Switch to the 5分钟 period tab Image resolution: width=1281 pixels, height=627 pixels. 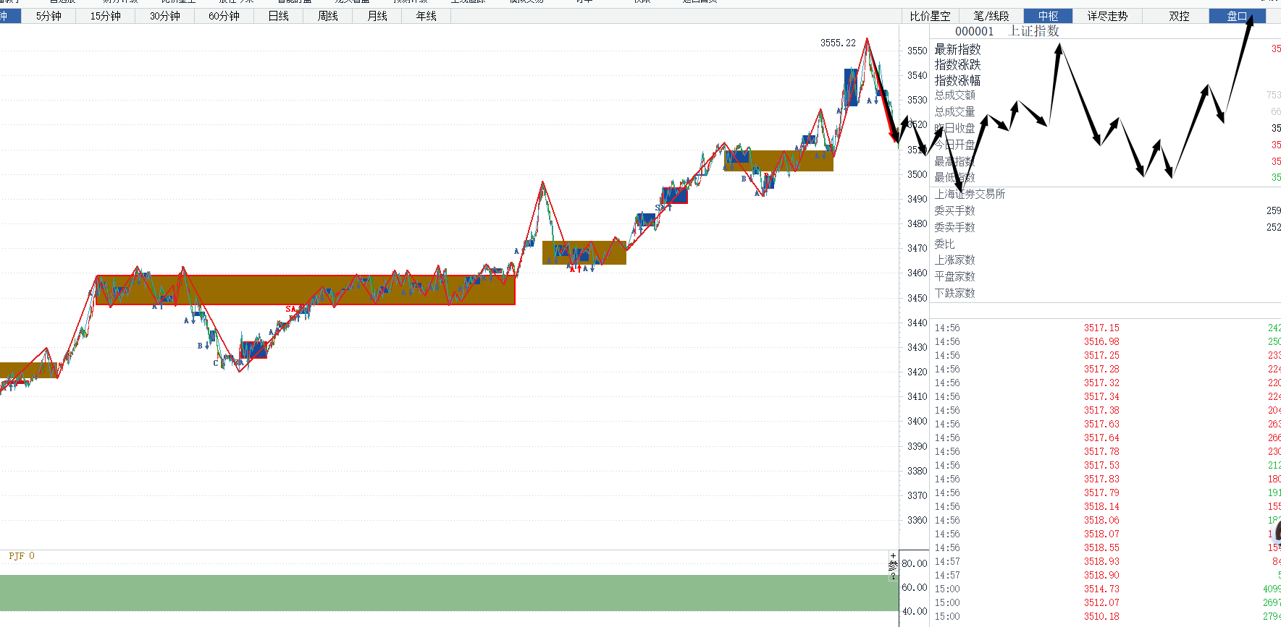[x=49, y=16]
